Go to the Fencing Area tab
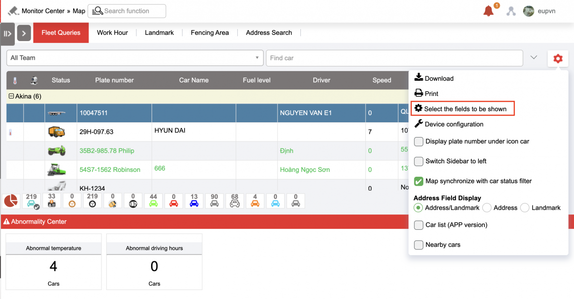 click(210, 33)
